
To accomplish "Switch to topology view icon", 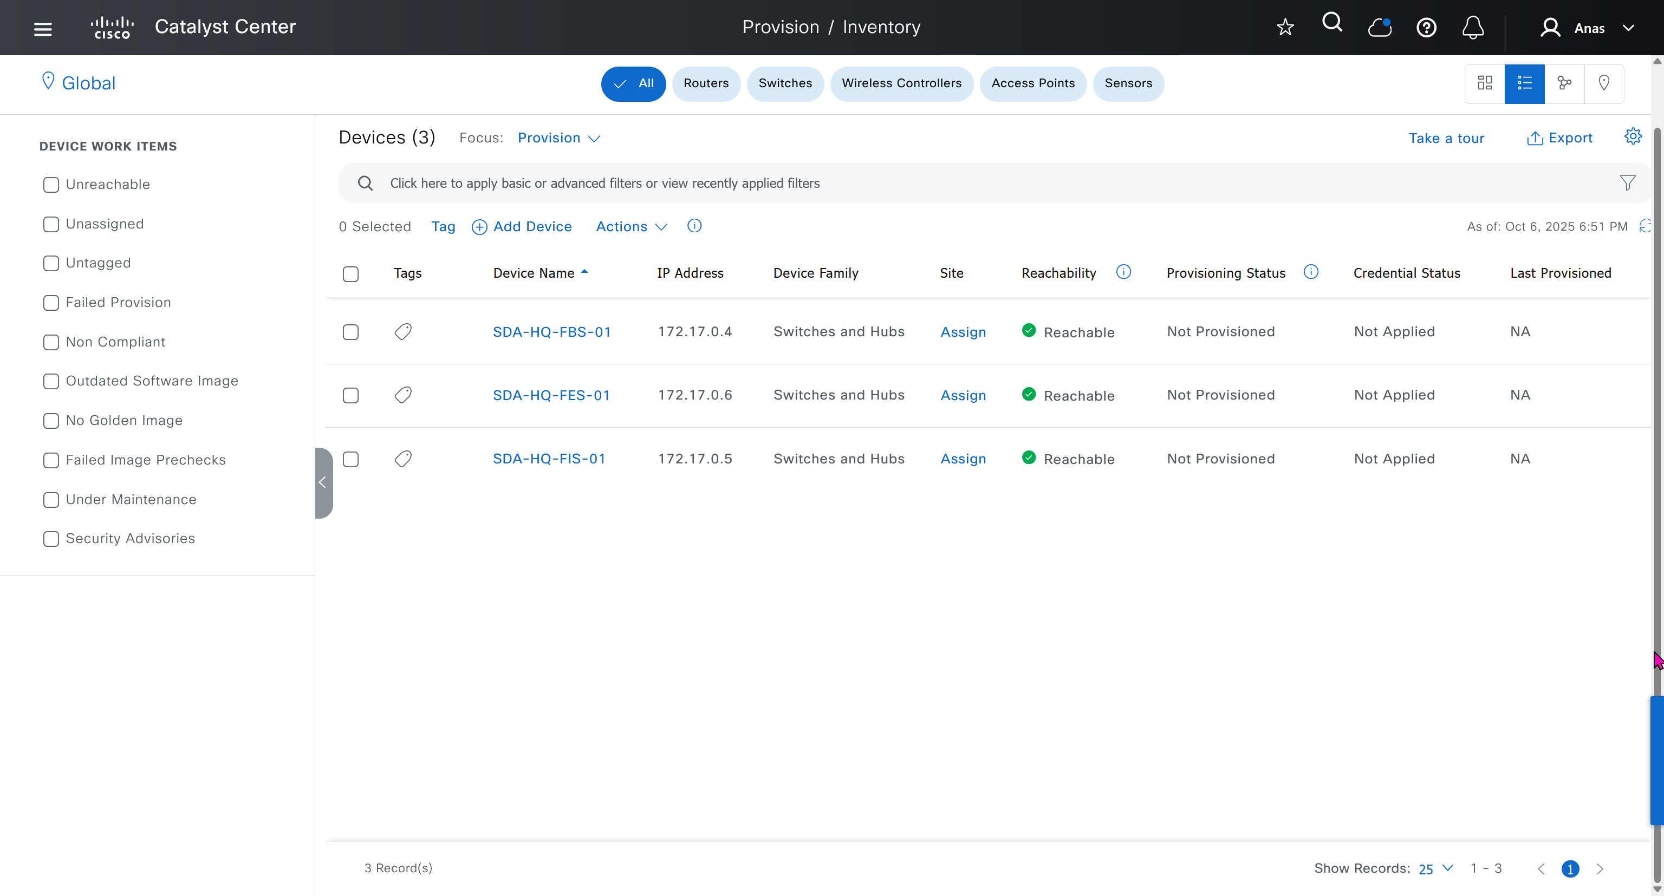I will click(1564, 83).
